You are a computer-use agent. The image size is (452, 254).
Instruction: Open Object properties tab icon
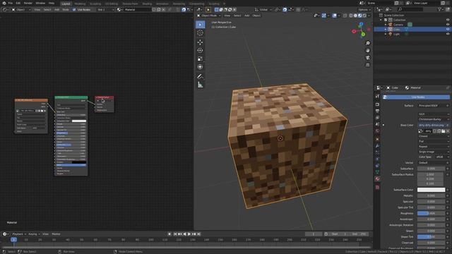[x=377, y=139]
